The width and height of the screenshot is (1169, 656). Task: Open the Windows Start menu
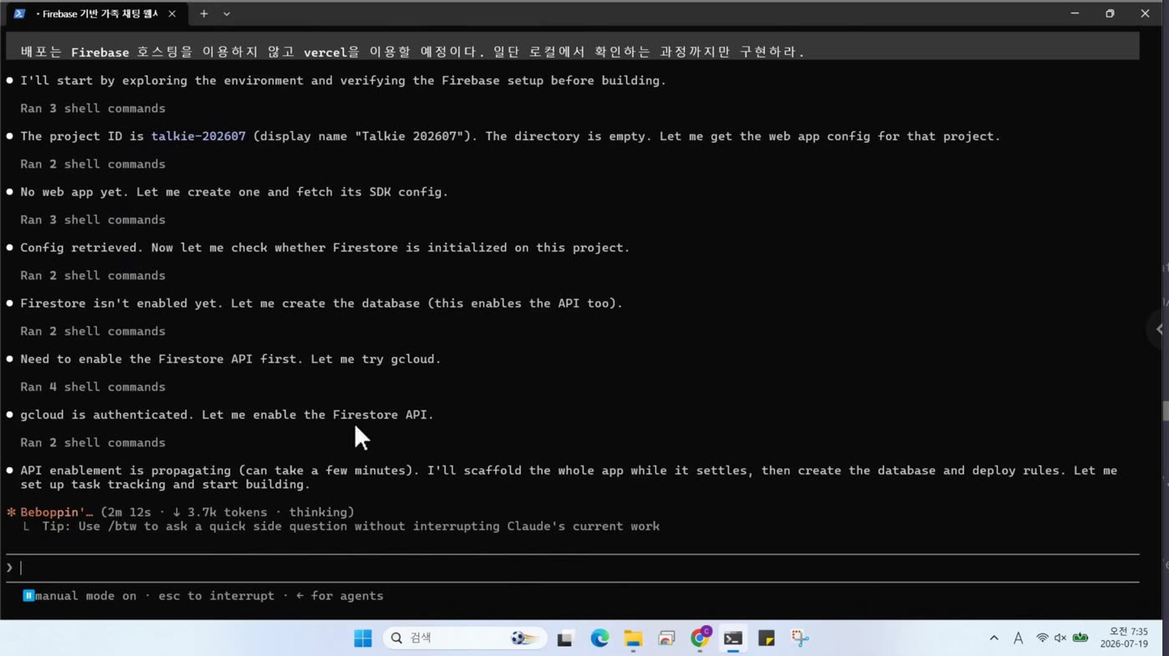point(363,638)
